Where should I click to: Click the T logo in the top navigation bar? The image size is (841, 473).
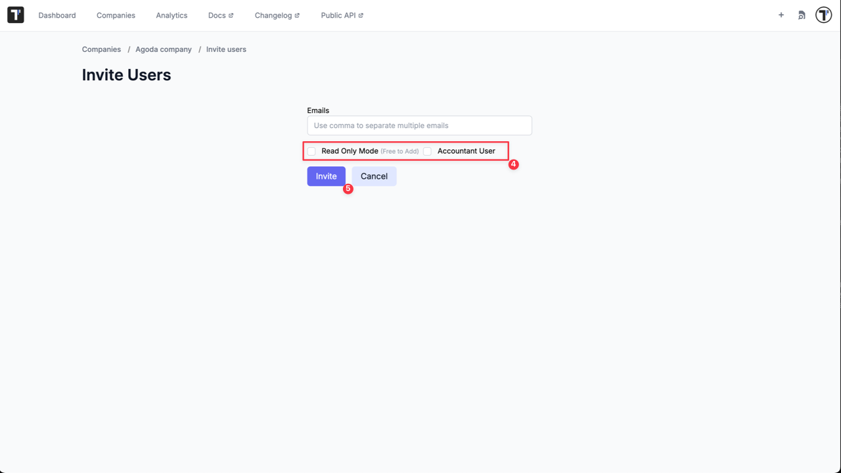pyautogui.click(x=15, y=14)
